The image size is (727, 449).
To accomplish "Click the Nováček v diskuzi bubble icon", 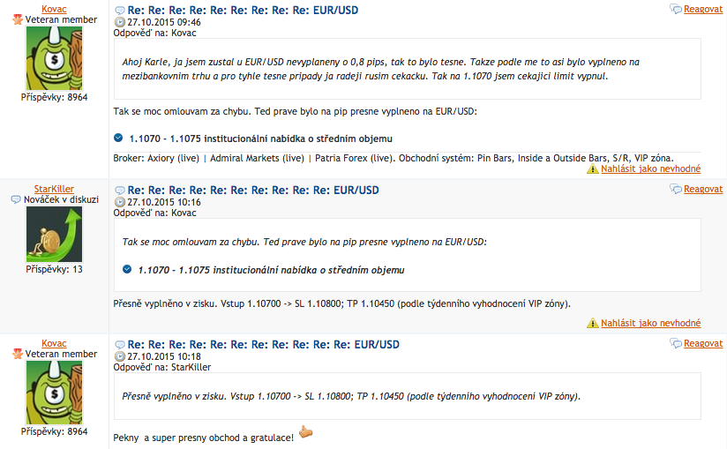I will (15, 199).
